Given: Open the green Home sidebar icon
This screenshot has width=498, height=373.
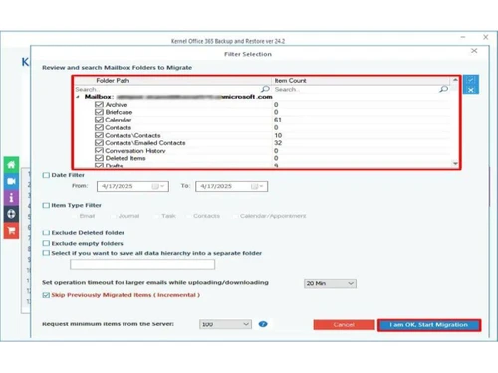Looking at the screenshot, I should click(11, 165).
